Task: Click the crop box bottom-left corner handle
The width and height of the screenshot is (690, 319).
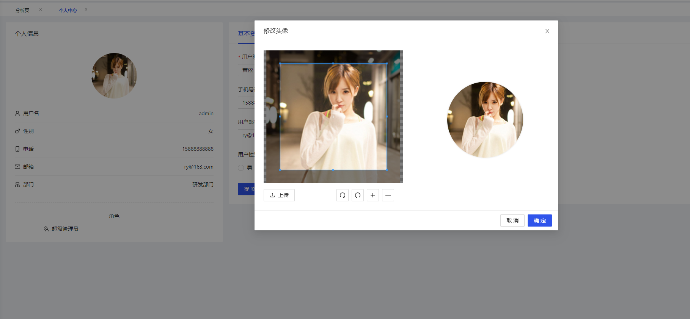Action: [280, 170]
